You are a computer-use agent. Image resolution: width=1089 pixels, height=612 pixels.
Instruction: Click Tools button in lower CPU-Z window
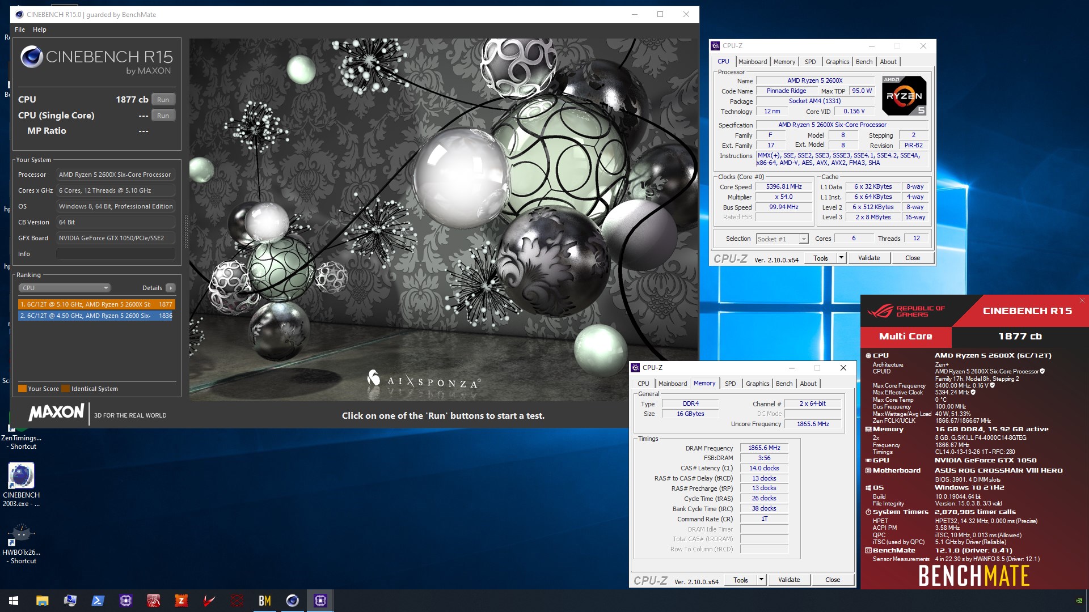(740, 580)
